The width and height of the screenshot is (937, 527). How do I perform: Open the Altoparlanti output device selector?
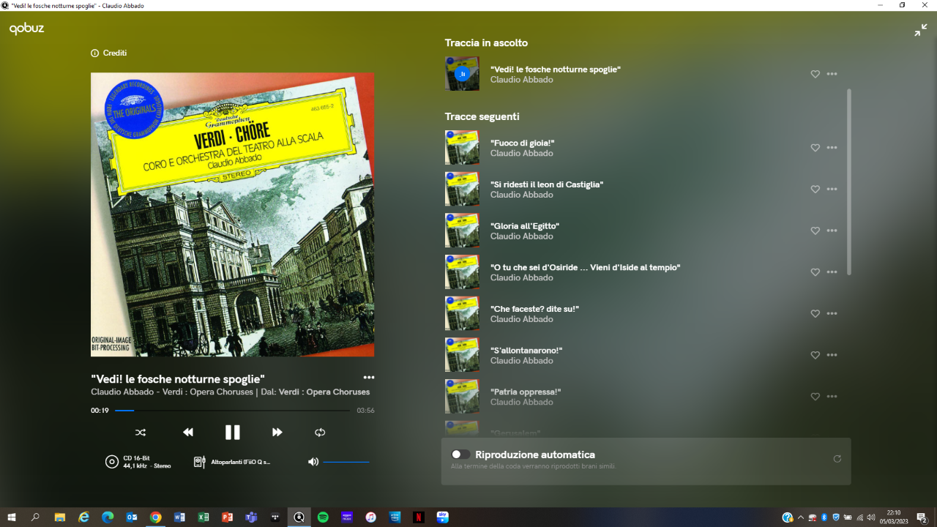[x=232, y=462]
